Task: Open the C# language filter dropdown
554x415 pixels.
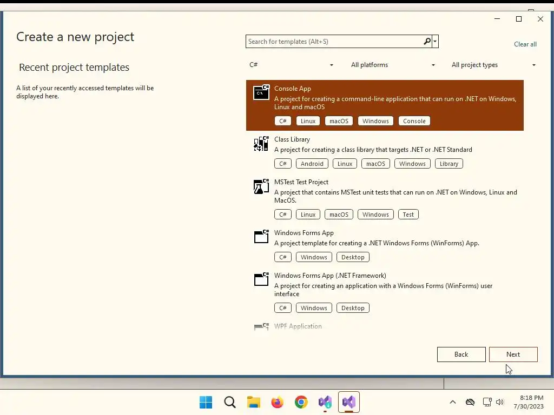Action: point(291,65)
